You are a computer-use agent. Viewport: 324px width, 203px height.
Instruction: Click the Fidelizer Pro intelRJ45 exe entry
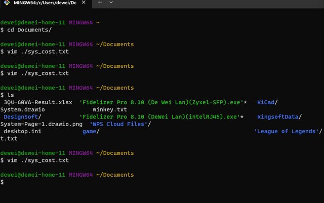(160, 117)
